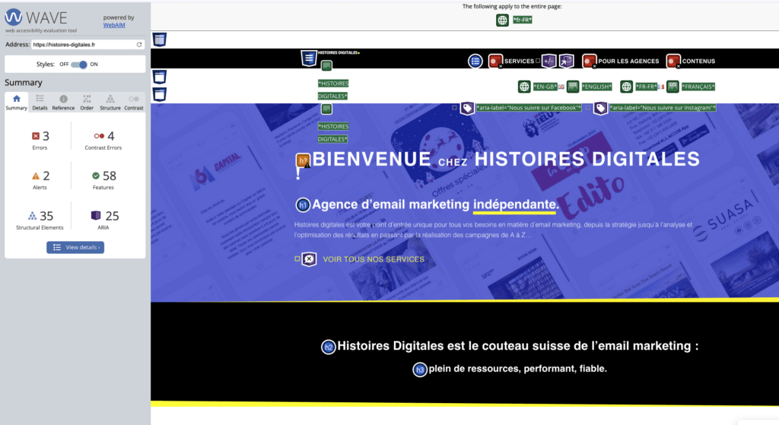Click the linked image icon before *FRANÇAIS*
Image resolution: width=779 pixels, height=425 pixels.
pos(672,87)
